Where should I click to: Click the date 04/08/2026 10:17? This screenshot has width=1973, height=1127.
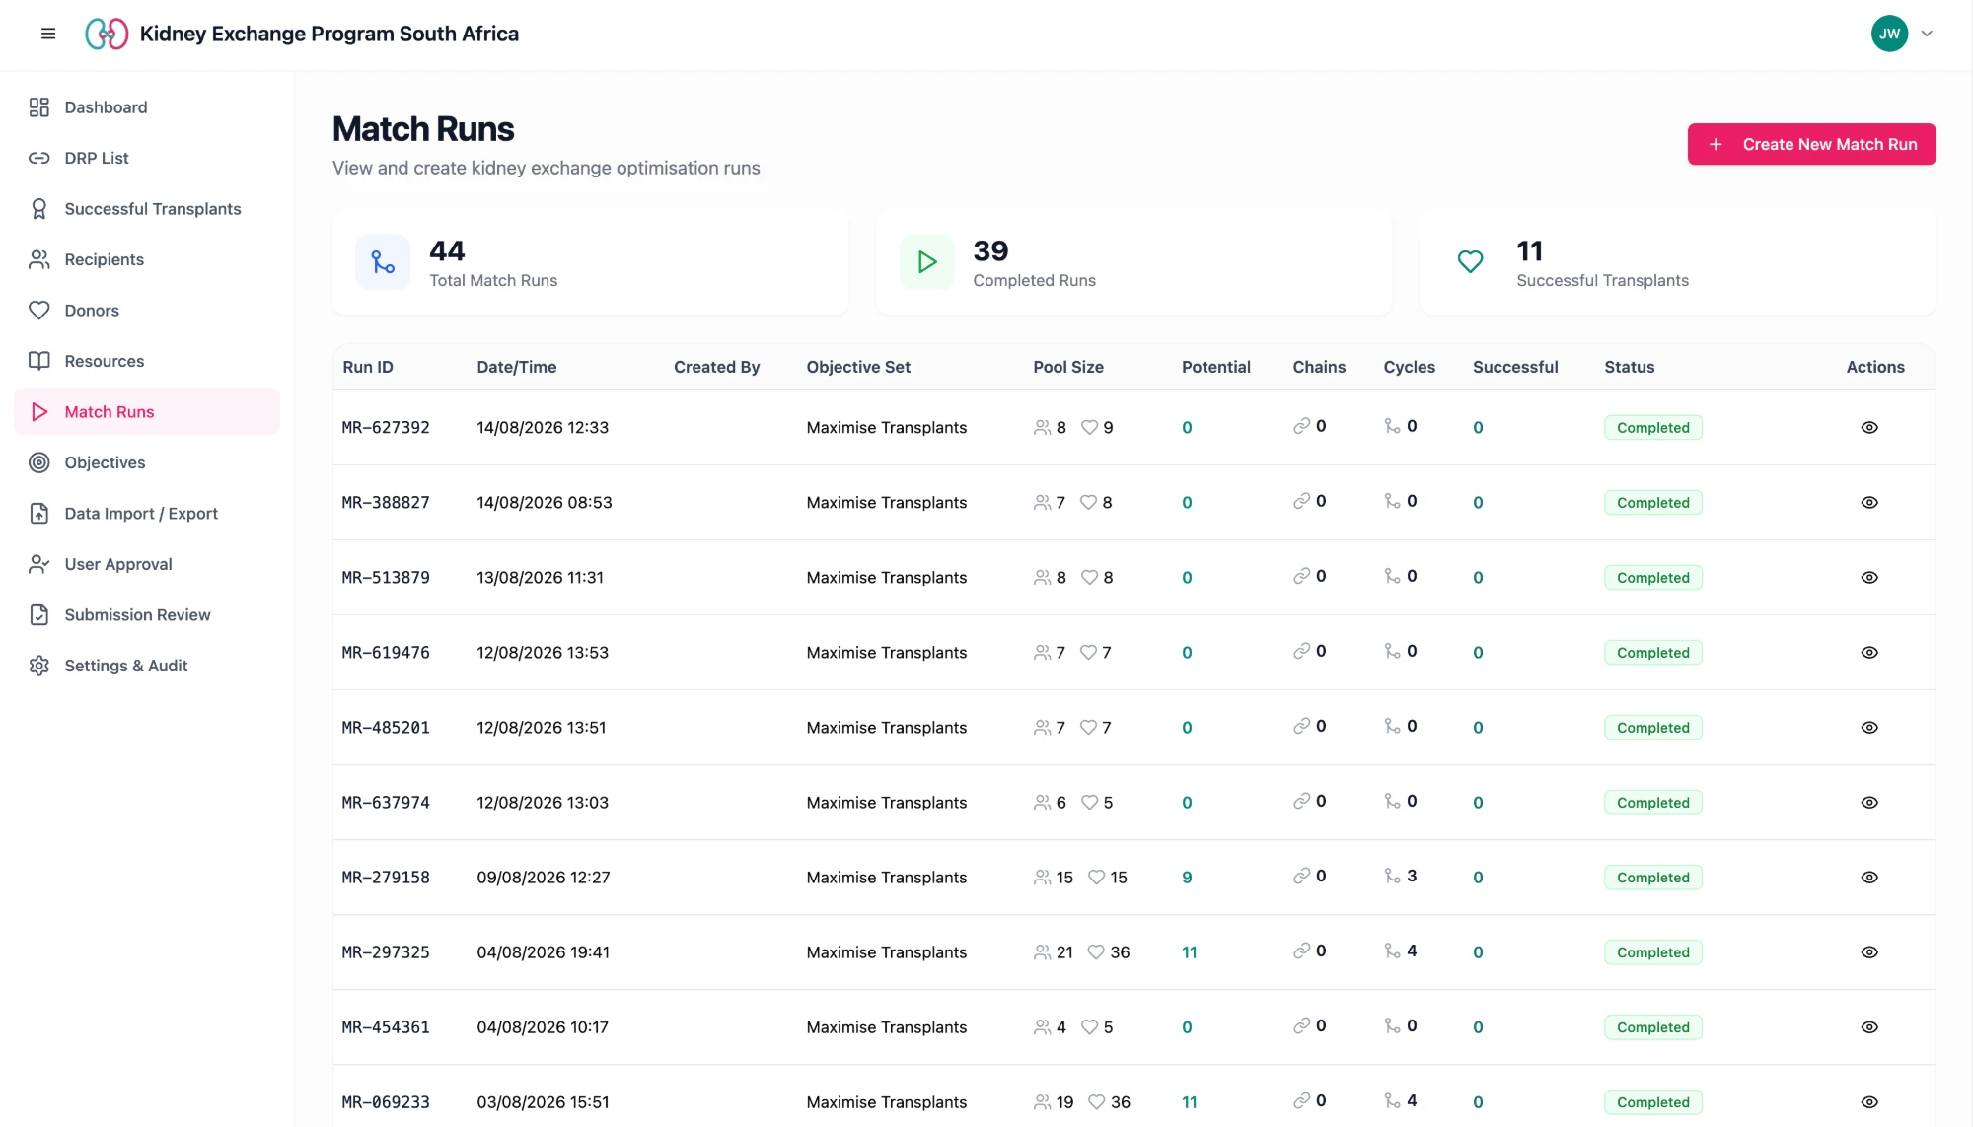click(543, 1027)
